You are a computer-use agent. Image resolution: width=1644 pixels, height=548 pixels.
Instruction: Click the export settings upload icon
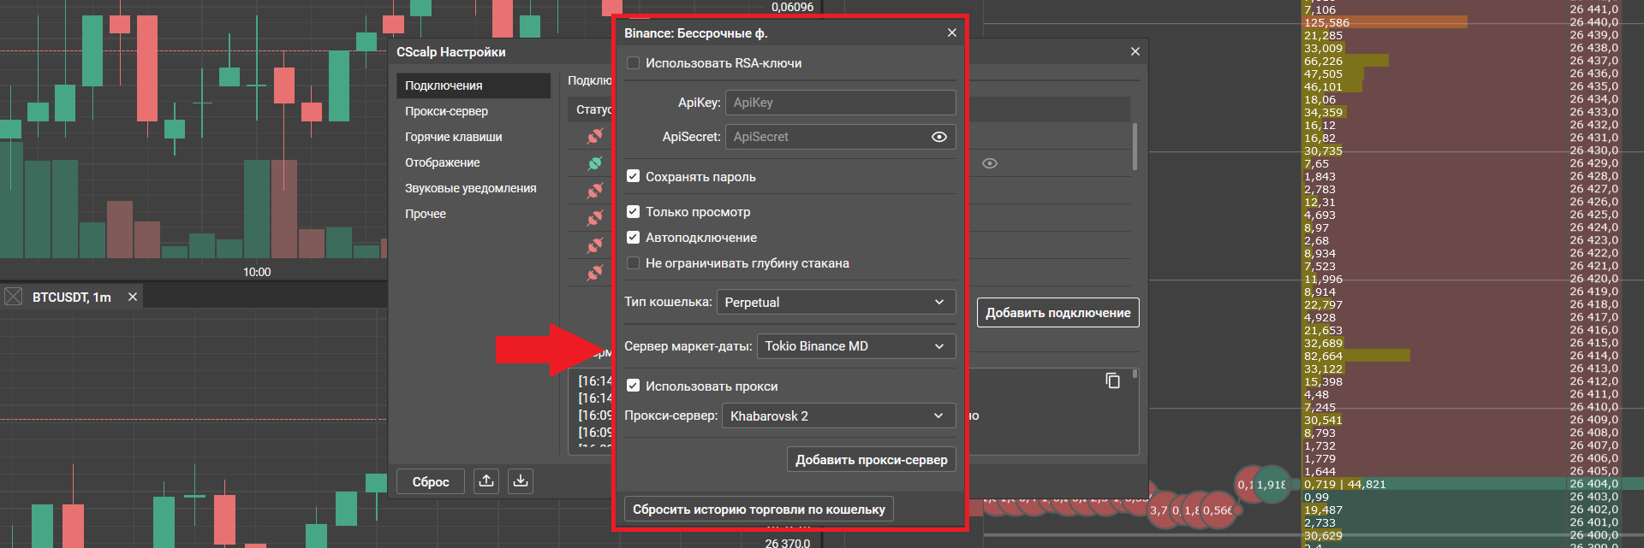tap(486, 481)
